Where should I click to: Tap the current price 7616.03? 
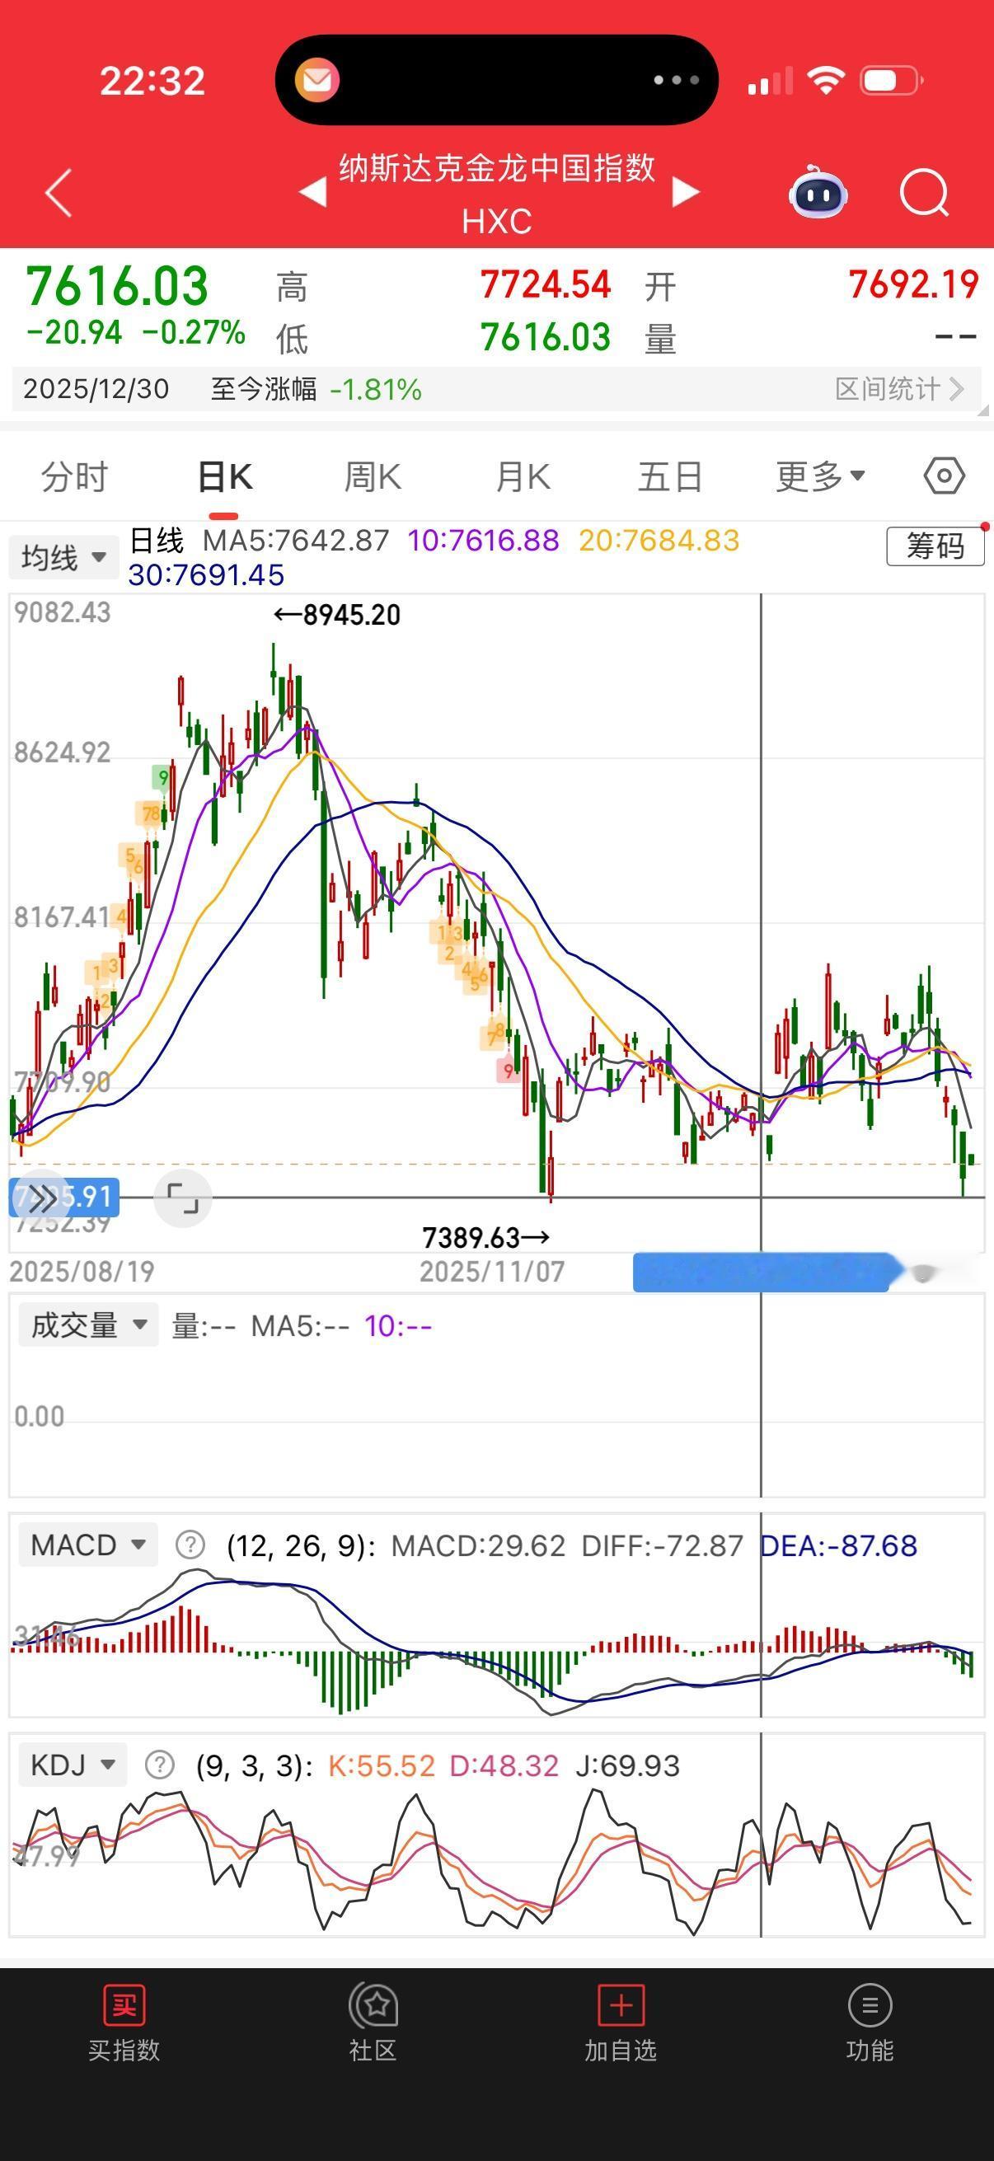tap(116, 285)
